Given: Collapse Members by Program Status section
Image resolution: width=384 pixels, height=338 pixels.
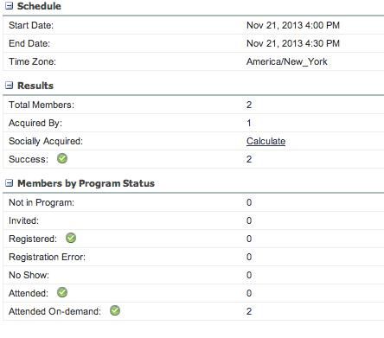Looking at the screenshot, I should [x=10, y=183].
